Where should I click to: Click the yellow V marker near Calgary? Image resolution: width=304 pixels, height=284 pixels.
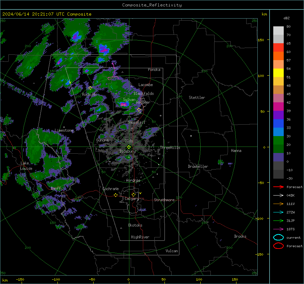(141, 193)
